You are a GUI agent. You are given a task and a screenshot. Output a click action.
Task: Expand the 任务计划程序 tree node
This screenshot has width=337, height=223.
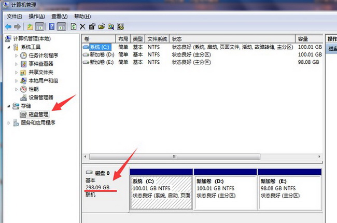[17, 55]
